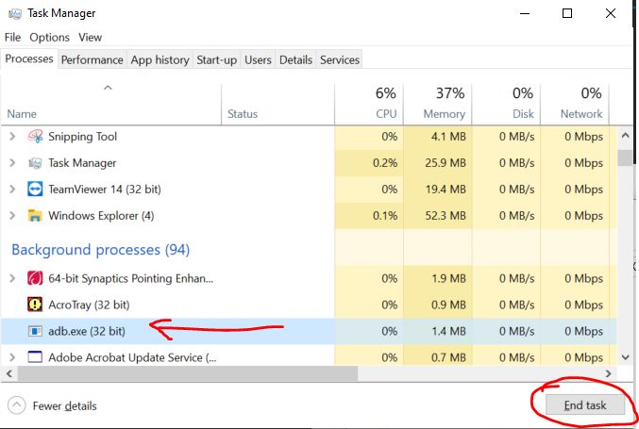Click the adb.exe process icon
The image size is (639, 429).
pyautogui.click(x=35, y=331)
